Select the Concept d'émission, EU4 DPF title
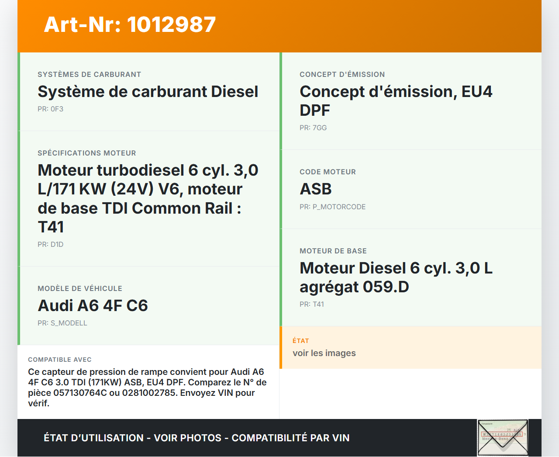 396,101
